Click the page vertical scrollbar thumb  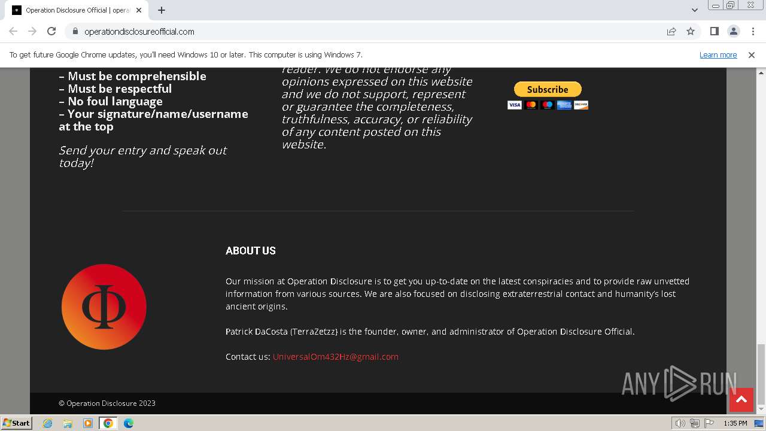pos(761,374)
